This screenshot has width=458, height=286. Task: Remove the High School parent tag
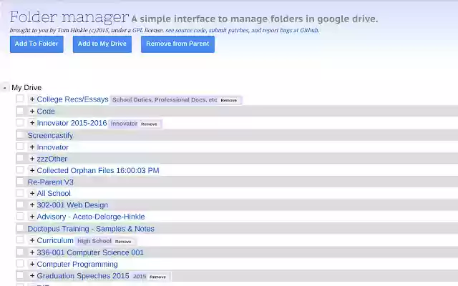point(123,242)
